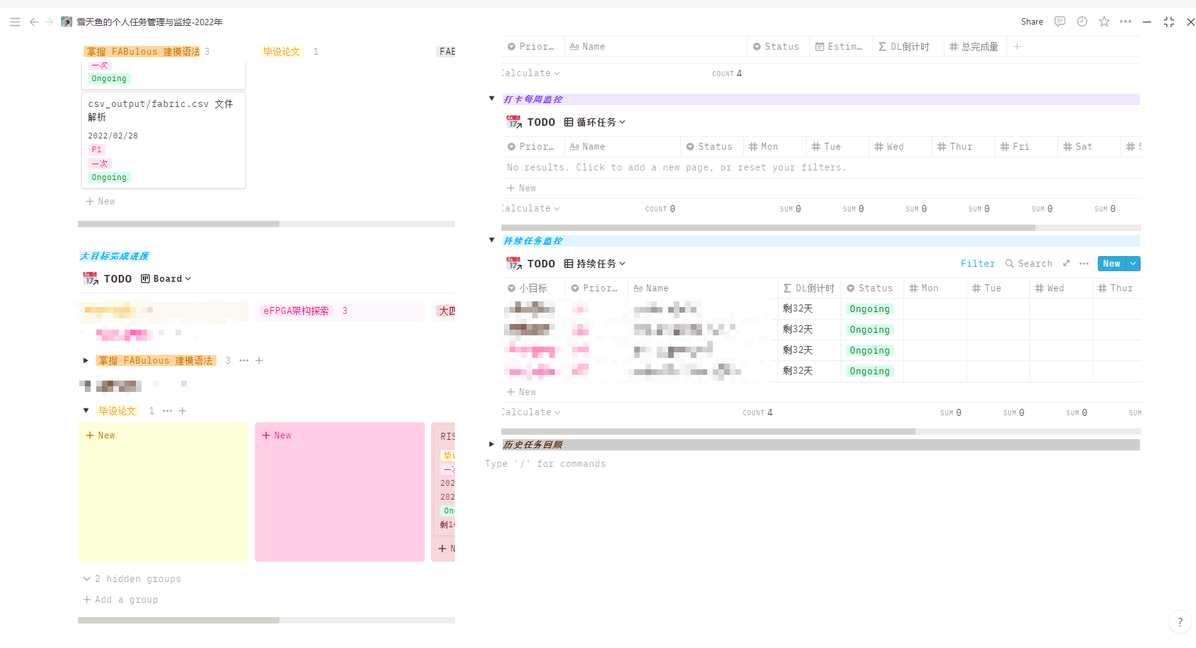The height and width of the screenshot is (648, 1196).
Task: Add new row in 循环任务 table
Action: (x=522, y=188)
